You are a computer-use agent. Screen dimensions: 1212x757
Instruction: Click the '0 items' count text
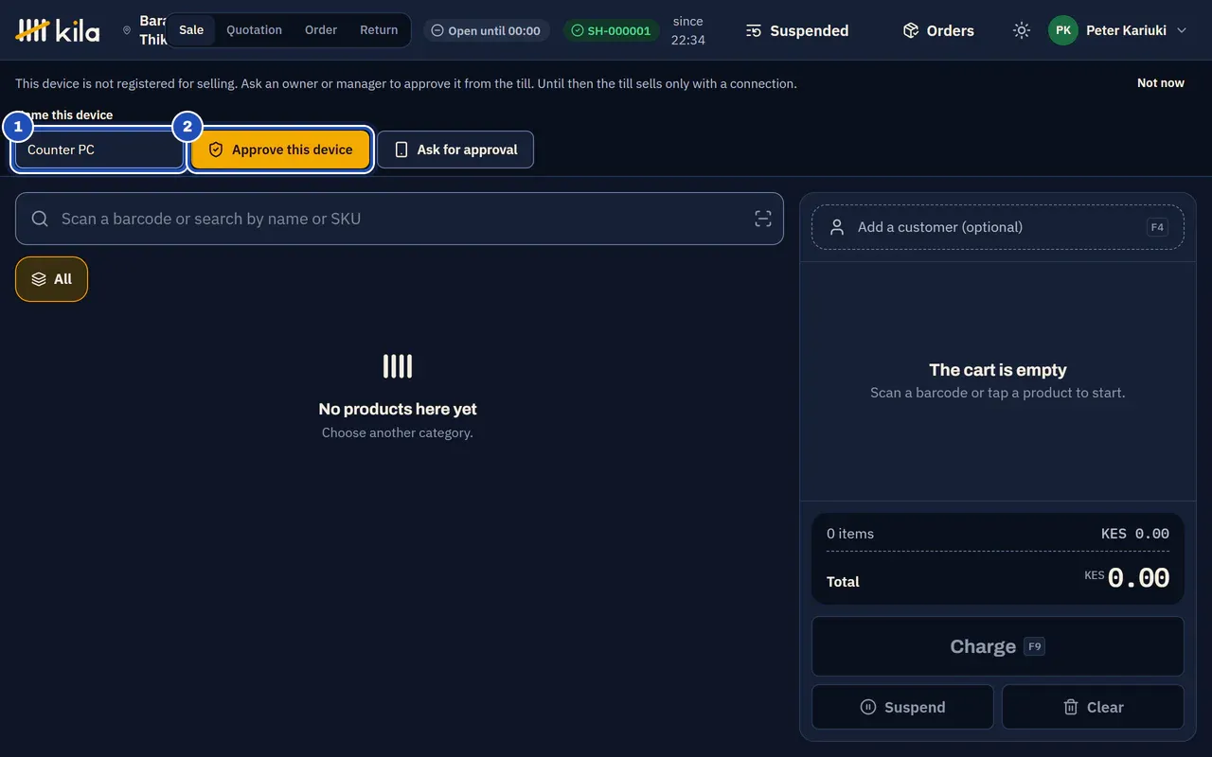click(x=850, y=534)
